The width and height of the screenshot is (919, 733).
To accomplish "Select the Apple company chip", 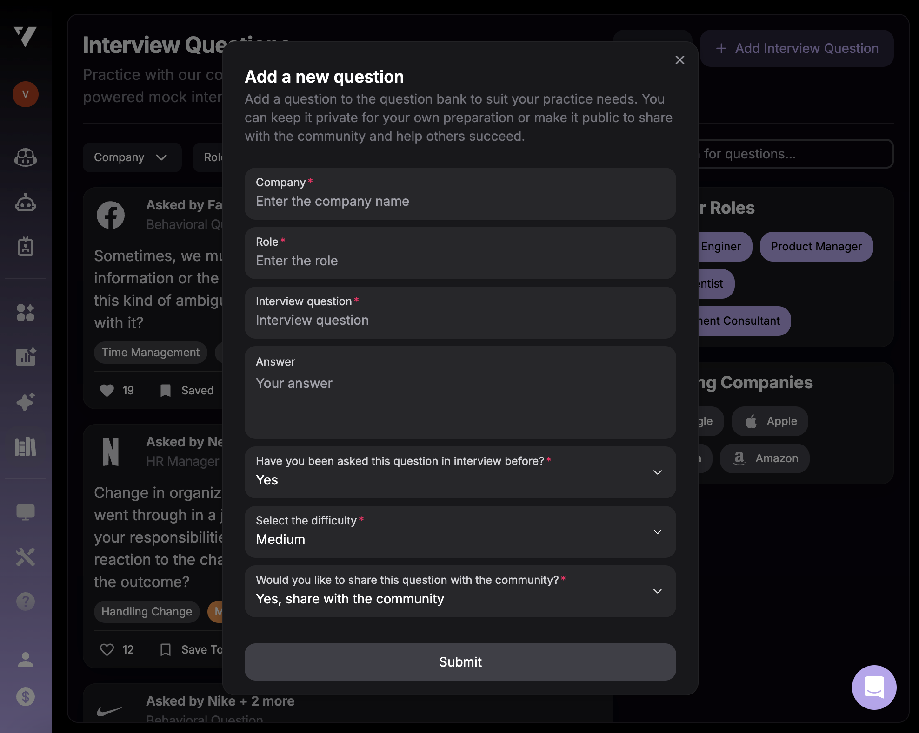I will [769, 421].
